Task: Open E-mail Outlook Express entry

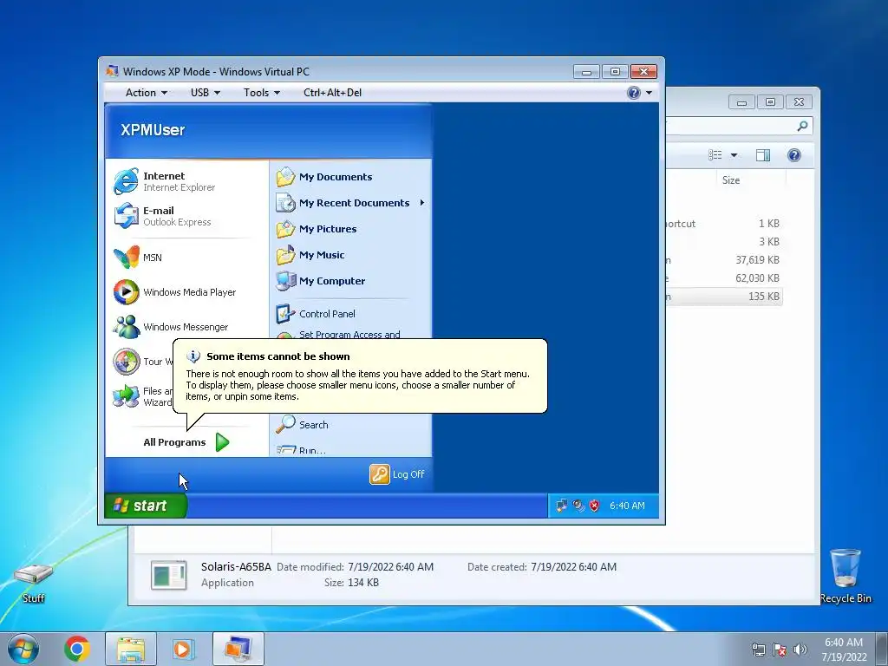Action: (162, 216)
